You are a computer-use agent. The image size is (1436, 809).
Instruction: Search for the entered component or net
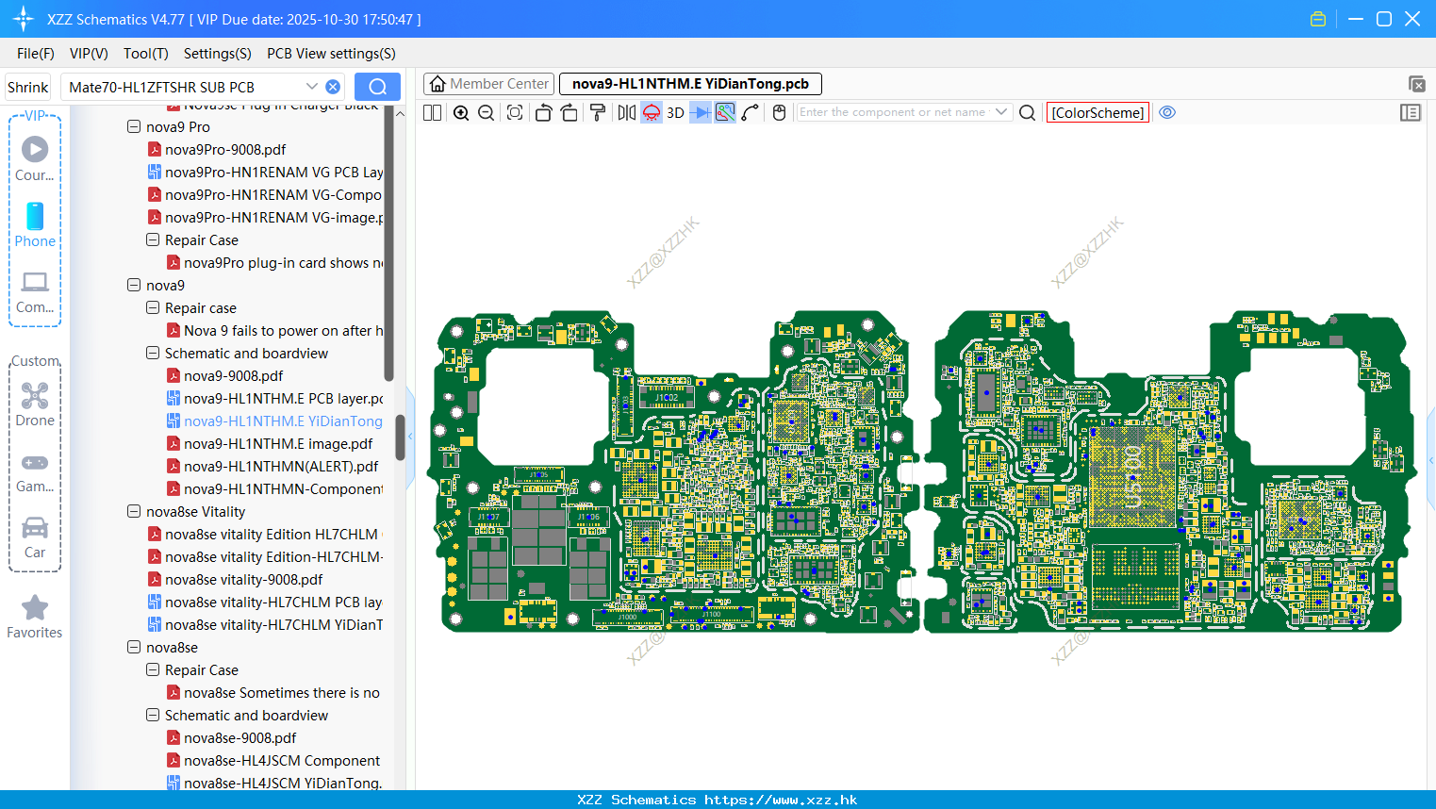(1028, 112)
